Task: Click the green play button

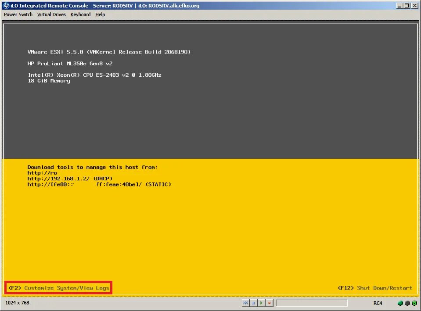Action: click(261, 303)
